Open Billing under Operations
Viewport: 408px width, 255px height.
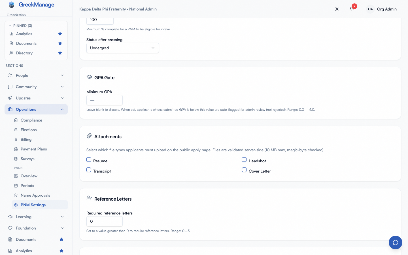(x=40, y=139)
